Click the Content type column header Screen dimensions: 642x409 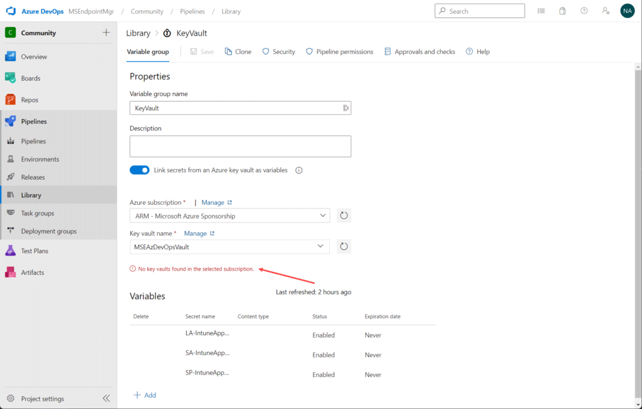(x=253, y=316)
